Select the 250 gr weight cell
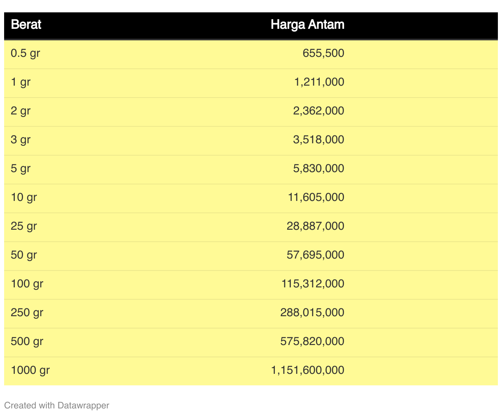The image size is (502, 415). pyautogui.click(x=27, y=312)
